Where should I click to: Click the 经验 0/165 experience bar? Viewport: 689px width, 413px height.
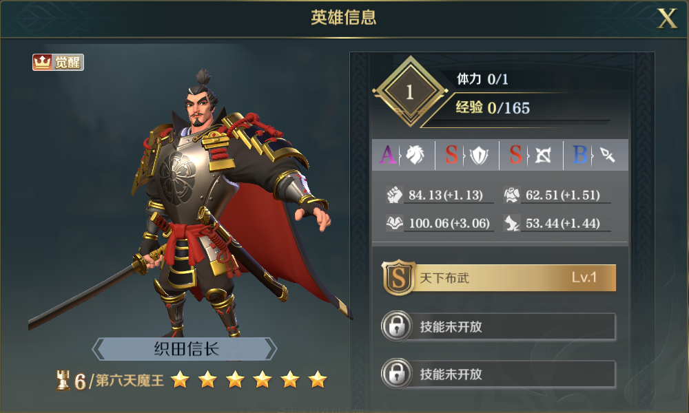(x=517, y=107)
